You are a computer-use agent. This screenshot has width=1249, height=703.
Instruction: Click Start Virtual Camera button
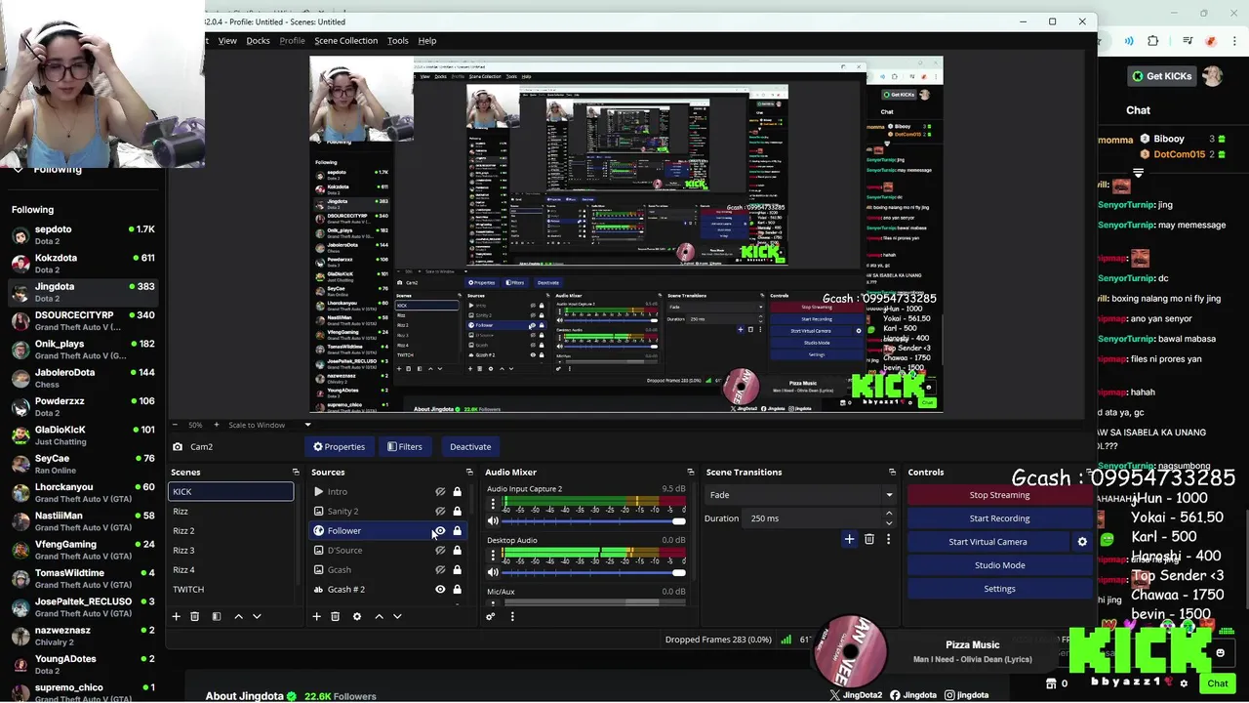tap(987, 542)
